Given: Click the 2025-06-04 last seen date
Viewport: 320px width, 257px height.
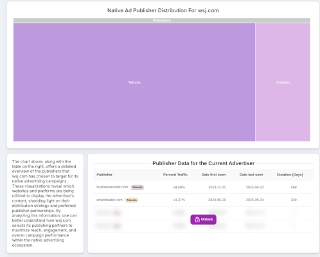Looking at the screenshot, I should point(254,200).
